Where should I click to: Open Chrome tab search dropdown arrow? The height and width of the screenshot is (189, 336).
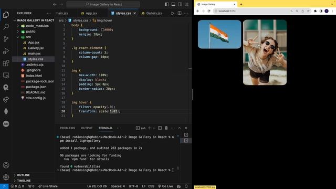point(332,4)
